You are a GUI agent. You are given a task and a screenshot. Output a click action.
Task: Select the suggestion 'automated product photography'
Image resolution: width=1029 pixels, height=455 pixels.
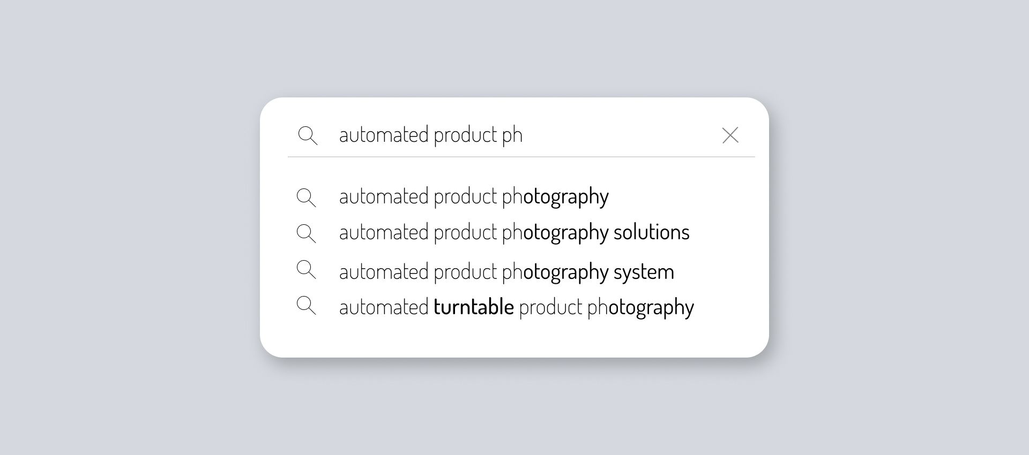[x=473, y=197]
